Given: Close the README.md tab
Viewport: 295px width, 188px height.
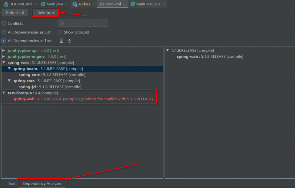Looking at the screenshot, I should 35,4.
